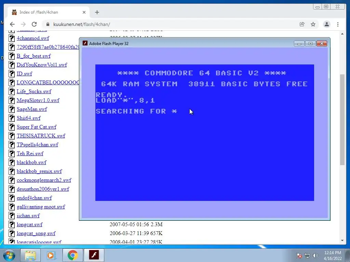350x262 pixels.
Task: Click the Chrome taskbar icon
Action: click(72, 255)
